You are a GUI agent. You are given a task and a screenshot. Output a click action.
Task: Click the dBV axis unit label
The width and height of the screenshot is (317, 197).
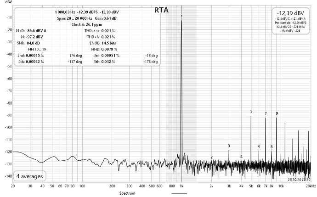click(8, 2)
